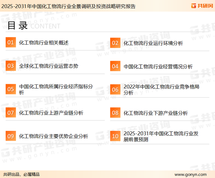This screenshot has width=215, height=178.
Task: Open chapter 化工物流行业相关概述
Action: click(x=44, y=43)
